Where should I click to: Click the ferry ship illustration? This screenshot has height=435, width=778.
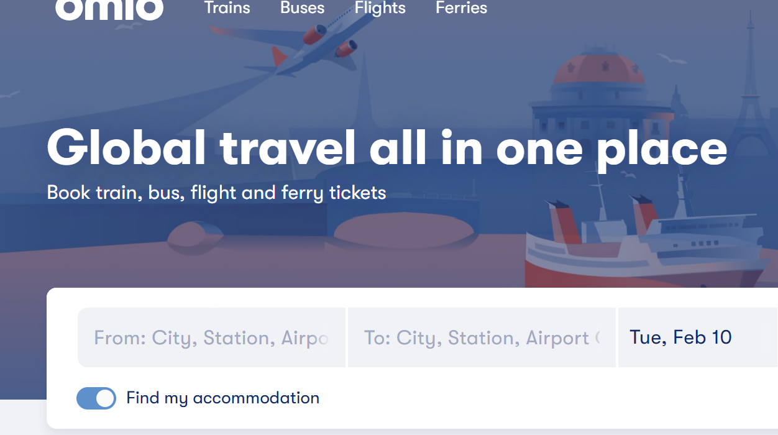tap(646, 249)
